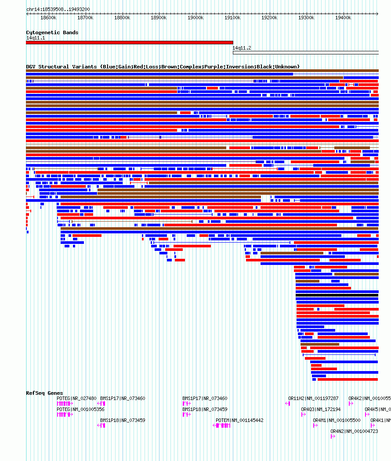Viewport: 391px width, 461px height.
Task: Click the OR4M1 gene arrow glyph
Action: 315,425
